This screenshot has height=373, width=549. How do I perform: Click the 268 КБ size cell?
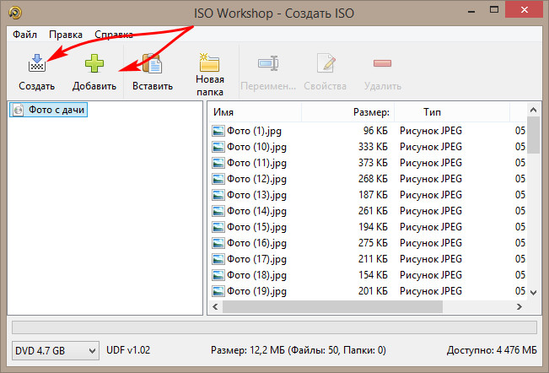click(x=373, y=179)
